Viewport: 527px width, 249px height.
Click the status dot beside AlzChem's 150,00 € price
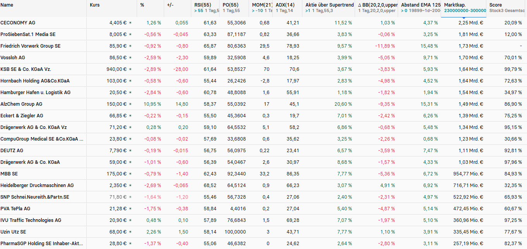point(130,104)
